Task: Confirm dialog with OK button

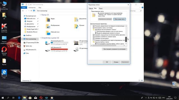Action: pyautogui.click(x=107, y=62)
